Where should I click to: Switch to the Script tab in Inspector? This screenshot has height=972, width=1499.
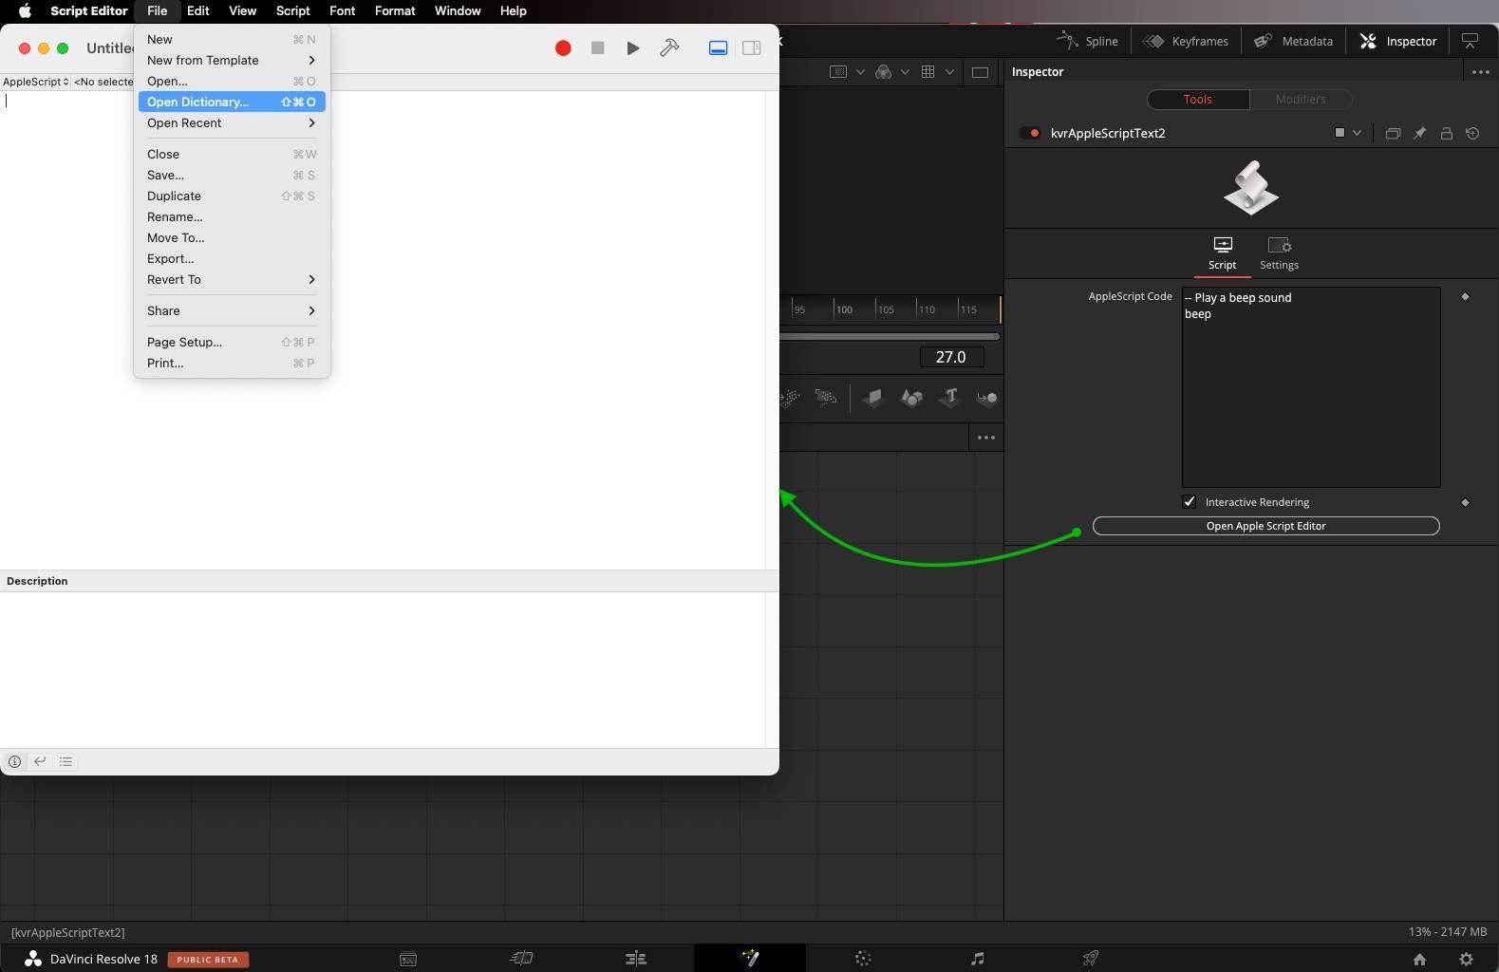(1222, 253)
